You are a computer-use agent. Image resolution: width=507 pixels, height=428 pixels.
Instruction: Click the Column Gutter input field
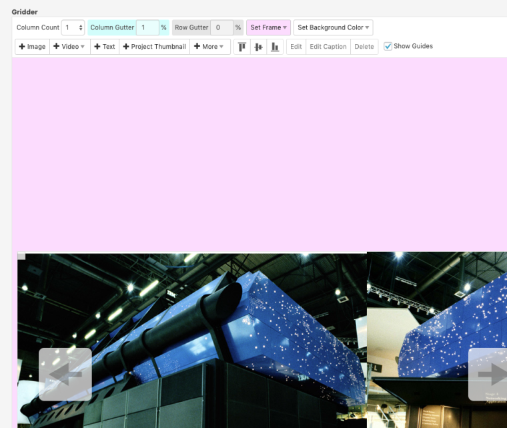point(147,27)
